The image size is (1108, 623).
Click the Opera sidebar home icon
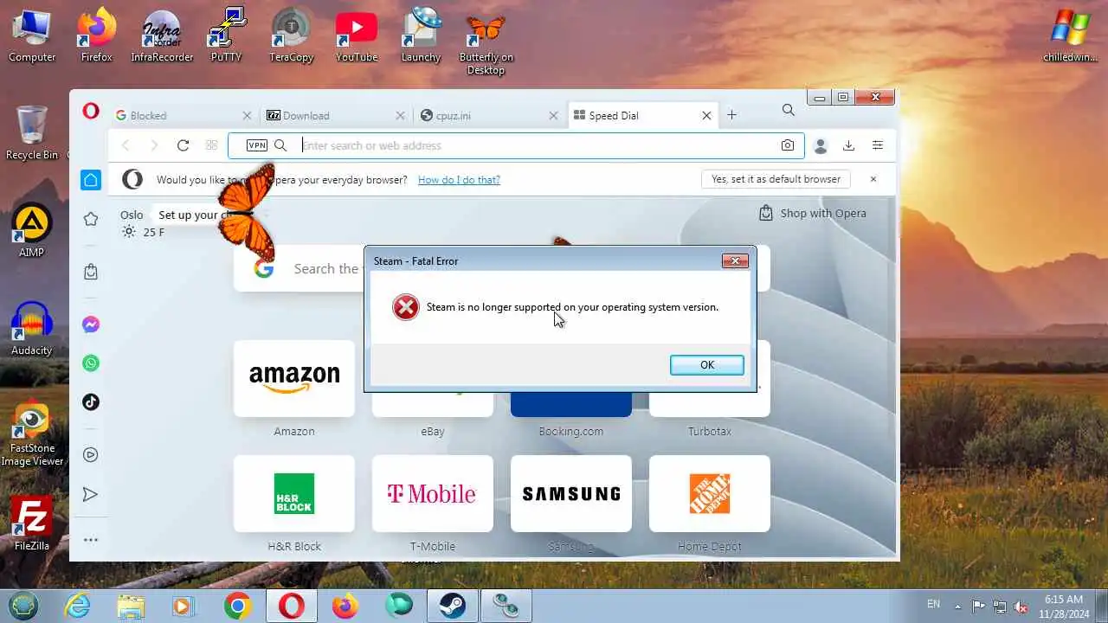click(x=91, y=180)
